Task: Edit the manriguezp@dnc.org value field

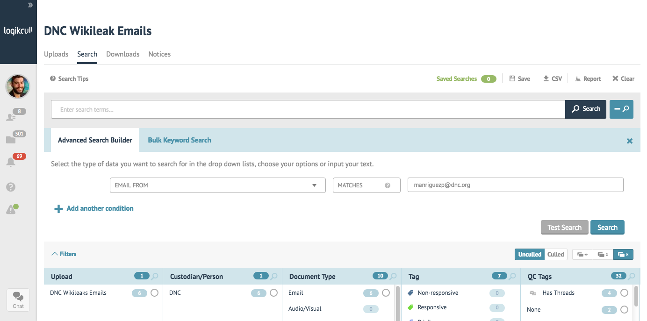Action: [x=516, y=185]
